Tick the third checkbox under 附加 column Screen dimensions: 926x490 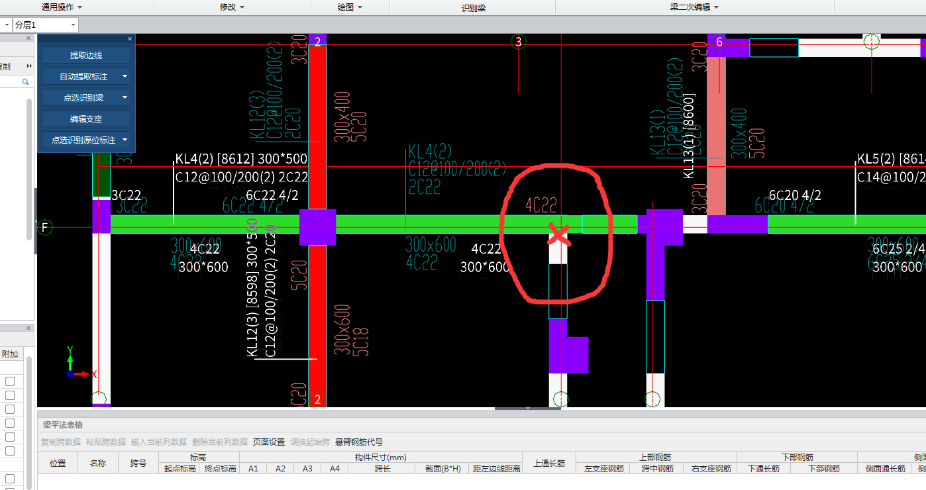[x=11, y=409]
